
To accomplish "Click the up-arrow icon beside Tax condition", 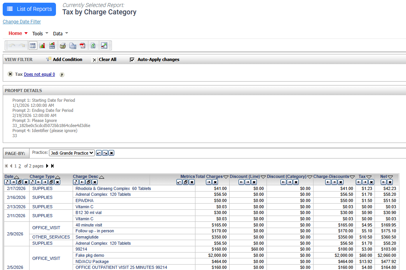I will point(62,75).
